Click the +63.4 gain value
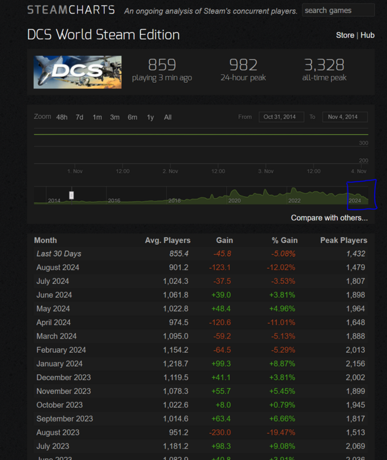387x460 pixels. 221,419
